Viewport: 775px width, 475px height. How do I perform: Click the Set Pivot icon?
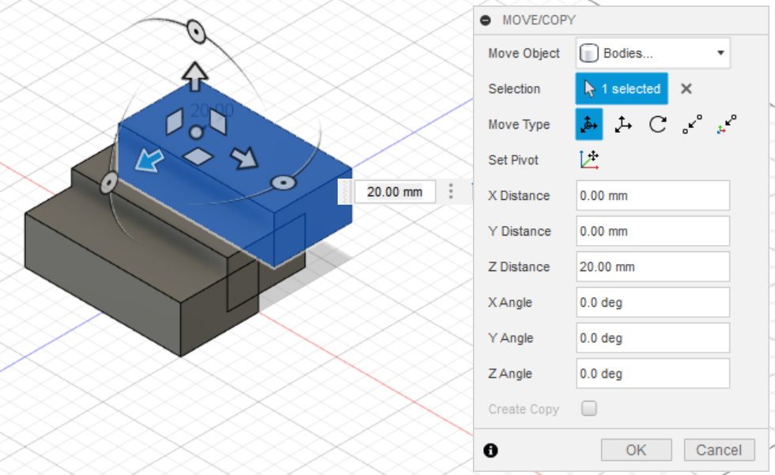pyautogui.click(x=589, y=160)
